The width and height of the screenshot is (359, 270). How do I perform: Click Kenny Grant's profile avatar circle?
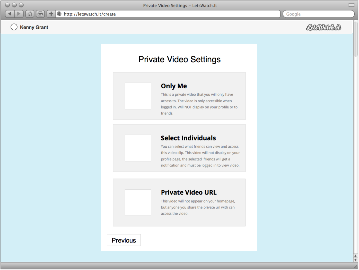pyautogui.click(x=14, y=27)
